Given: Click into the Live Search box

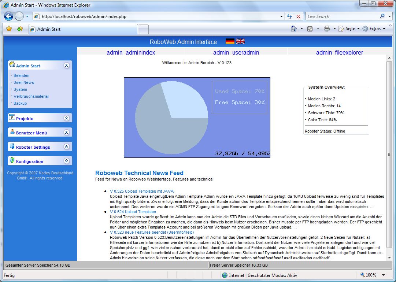Looking at the screenshot, I should point(342,16).
